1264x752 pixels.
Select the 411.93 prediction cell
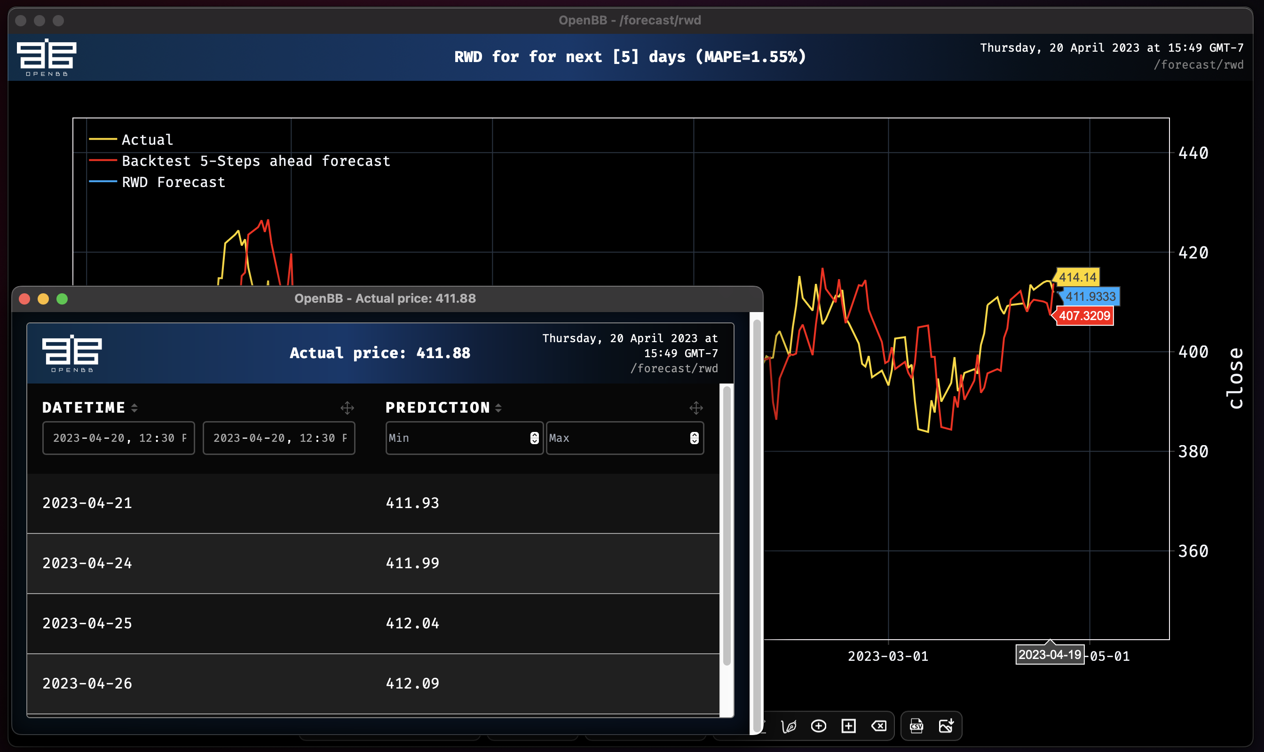(x=413, y=503)
